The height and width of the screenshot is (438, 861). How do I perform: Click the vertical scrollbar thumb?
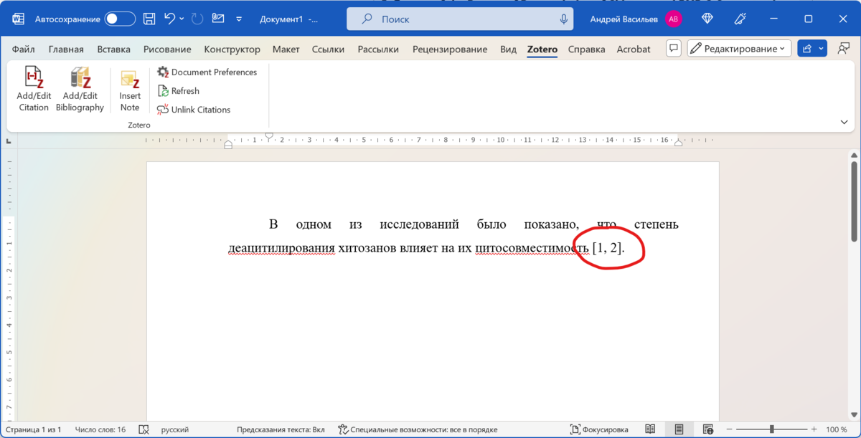pos(854,201)
